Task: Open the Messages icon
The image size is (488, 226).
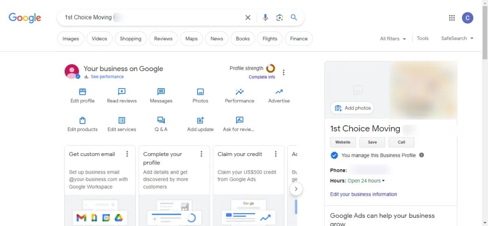Action: point(161,92)
